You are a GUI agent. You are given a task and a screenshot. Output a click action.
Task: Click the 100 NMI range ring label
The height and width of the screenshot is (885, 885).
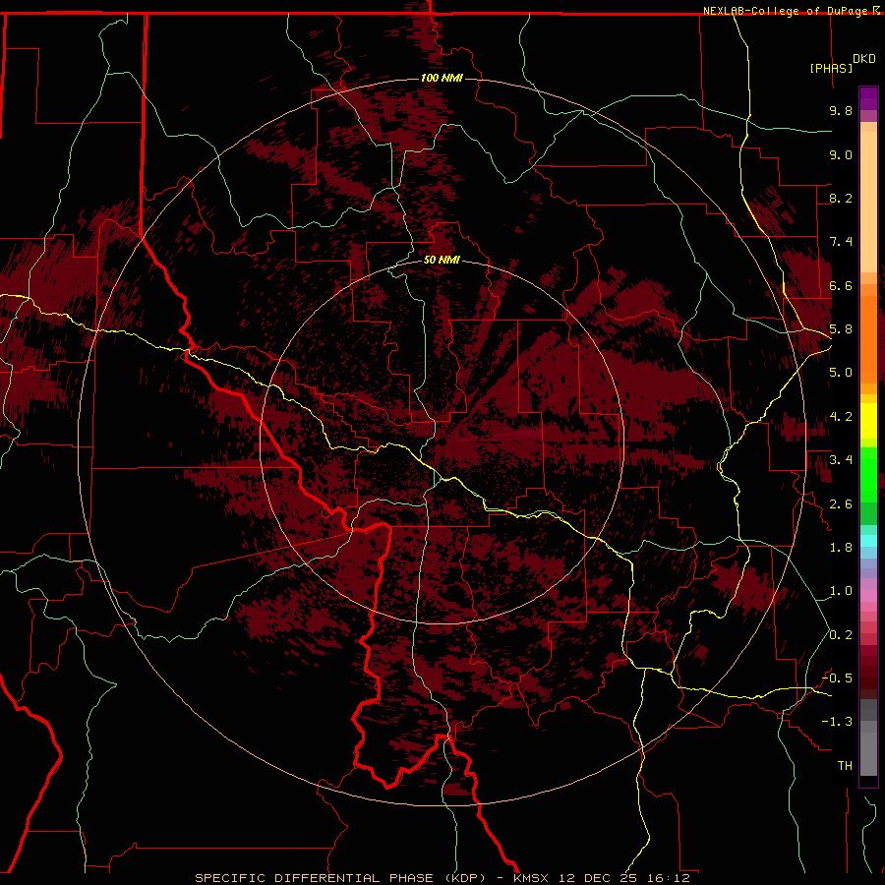pyautogui.click(x=442, y=78)
